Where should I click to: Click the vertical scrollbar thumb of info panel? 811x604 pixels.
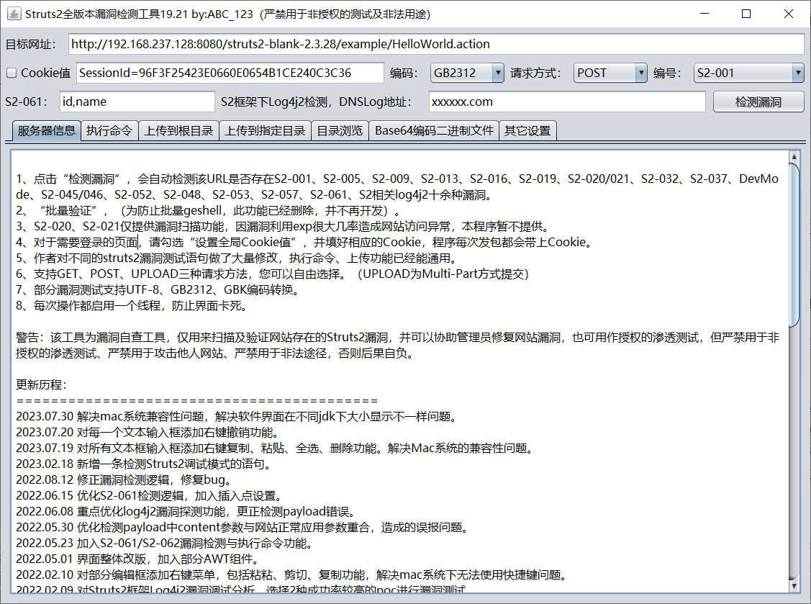point(794,245)
